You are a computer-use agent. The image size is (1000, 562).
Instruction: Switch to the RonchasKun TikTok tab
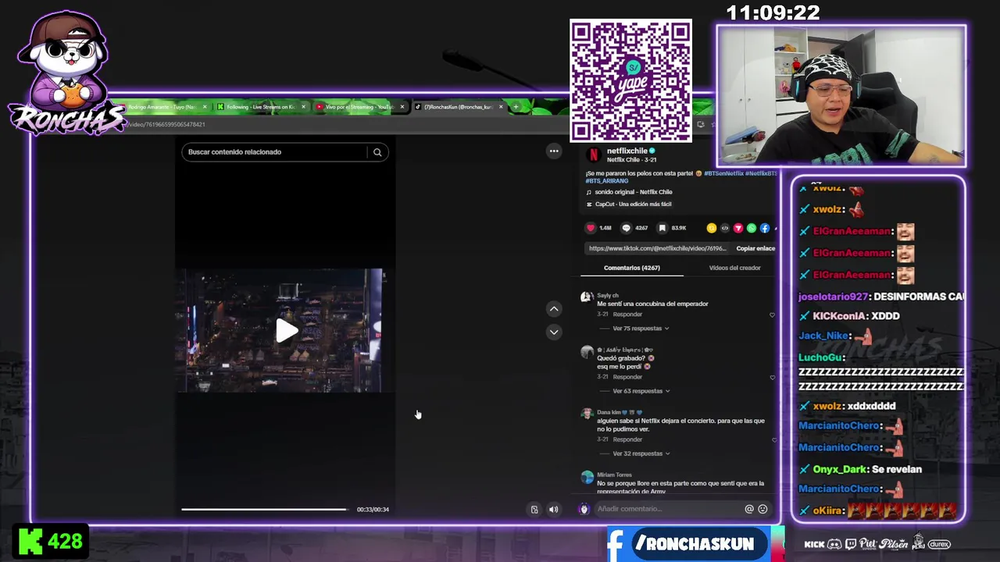coord(458,107)
